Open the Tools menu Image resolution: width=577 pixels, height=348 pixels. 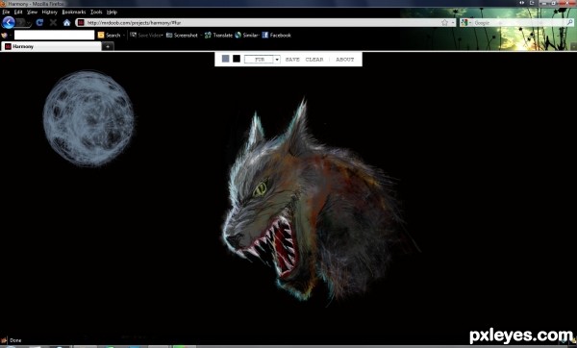tap(96, 12)
